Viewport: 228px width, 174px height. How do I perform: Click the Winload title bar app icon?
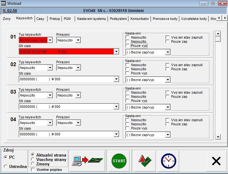(3, 3)
